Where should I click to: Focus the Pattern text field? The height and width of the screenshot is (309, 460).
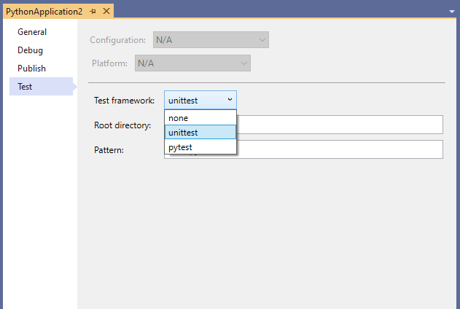point(339,149)
